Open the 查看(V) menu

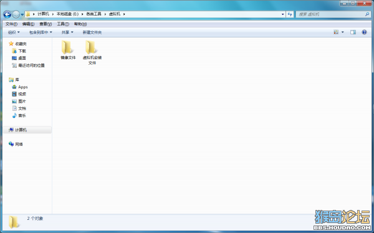pyautogui.click(x=46, y=24)
